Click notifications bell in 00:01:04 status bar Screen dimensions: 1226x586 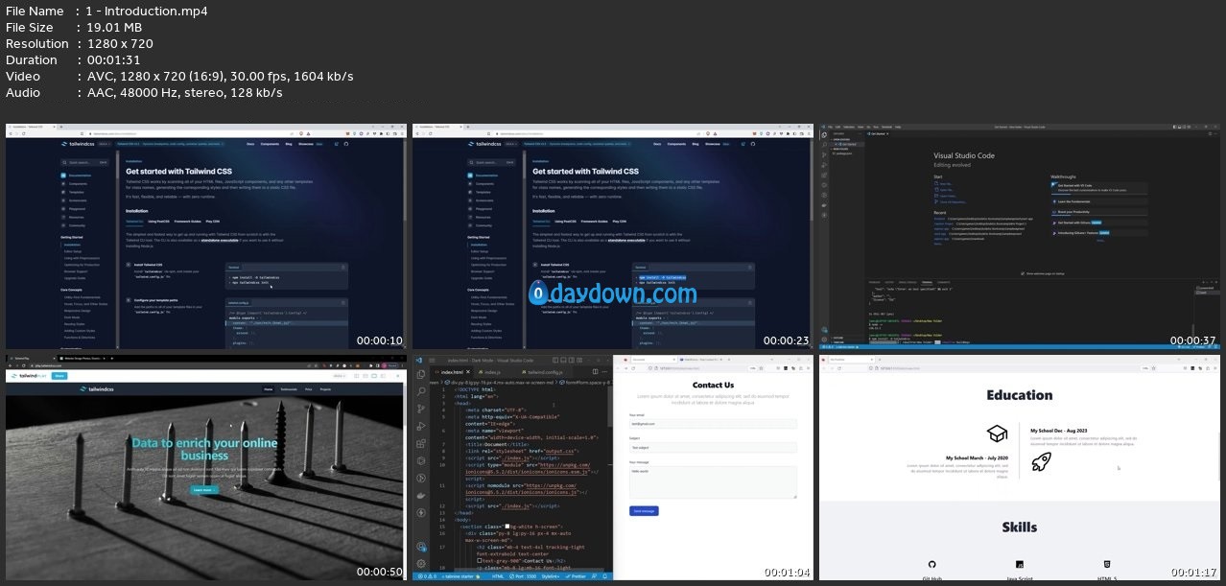(604, 576)
